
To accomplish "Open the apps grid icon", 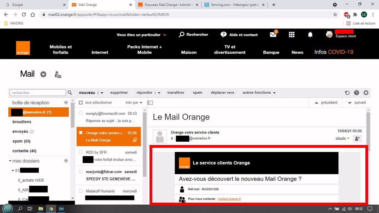I will (292, 34).
